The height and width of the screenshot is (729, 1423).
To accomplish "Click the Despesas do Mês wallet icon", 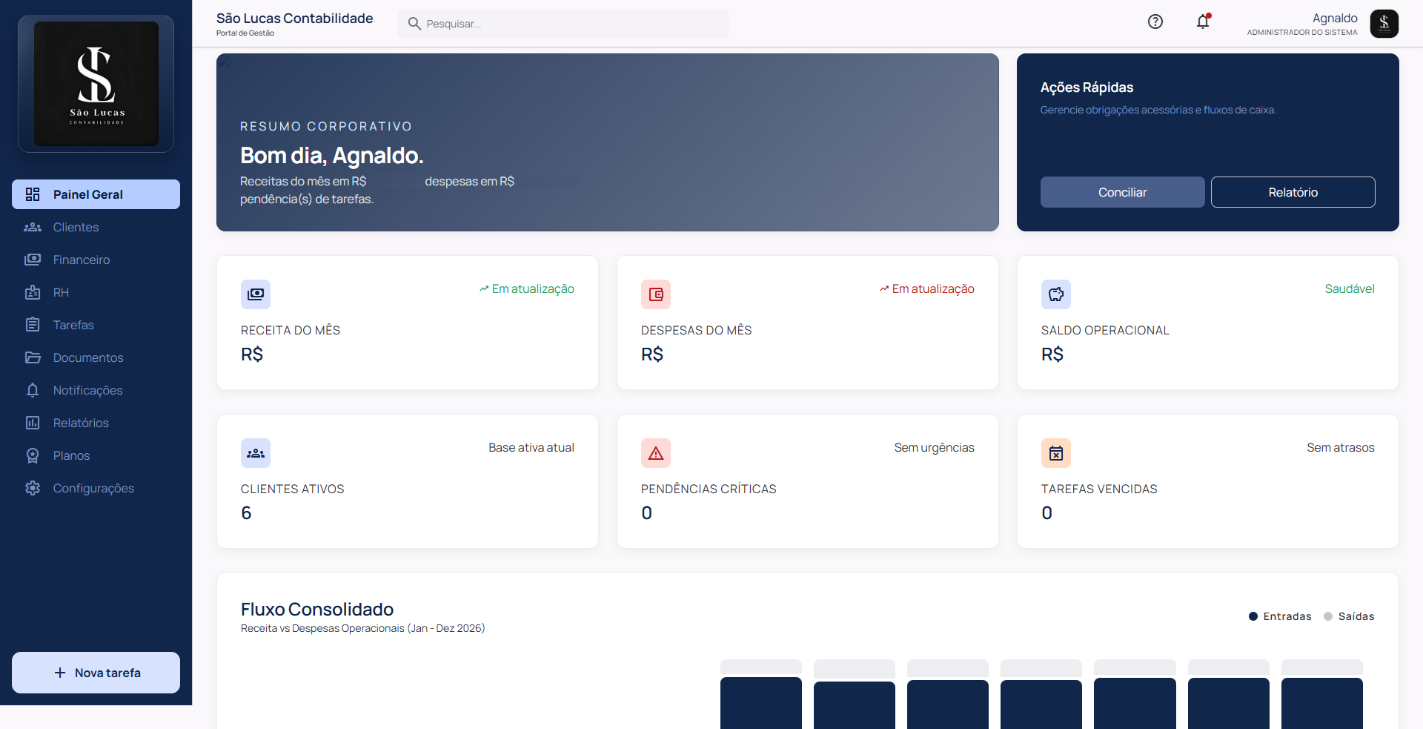I will coord(656,294).
